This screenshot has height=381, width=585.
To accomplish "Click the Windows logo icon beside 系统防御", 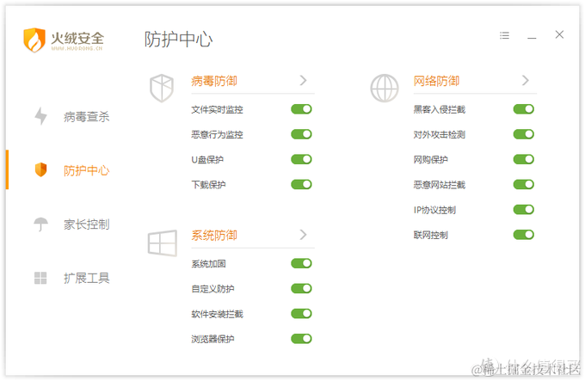I will (163, 243).
